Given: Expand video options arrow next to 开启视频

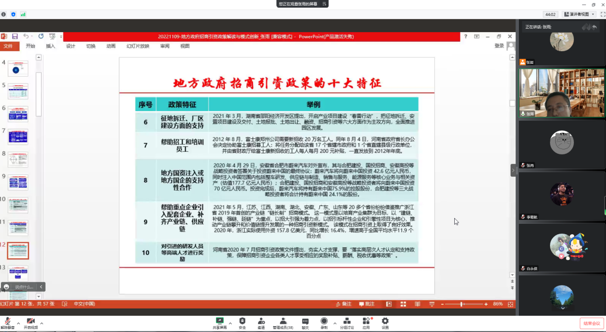Looking at the screenshot, I should click(x=42, y=323).
